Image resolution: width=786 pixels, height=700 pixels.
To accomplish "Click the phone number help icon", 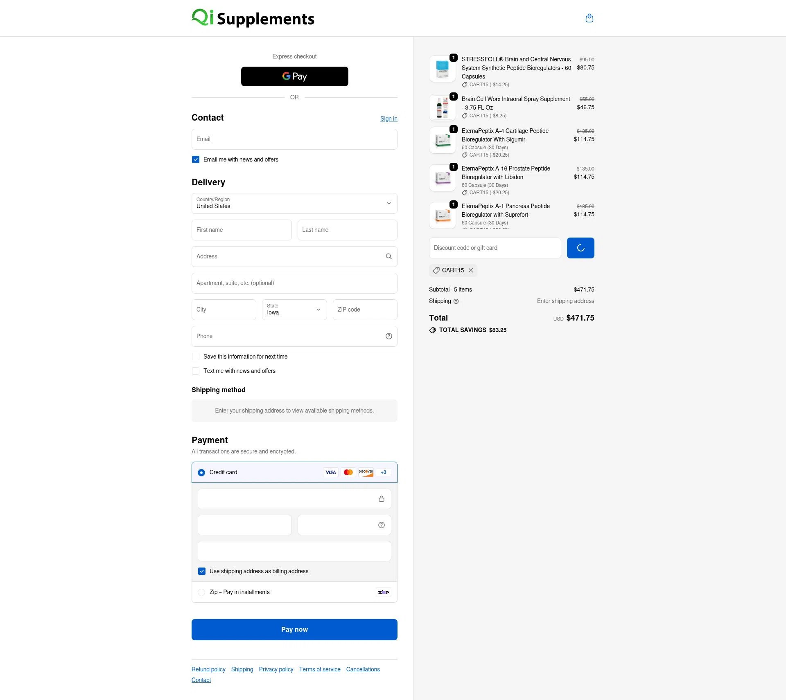I will [x=388, y=336].
